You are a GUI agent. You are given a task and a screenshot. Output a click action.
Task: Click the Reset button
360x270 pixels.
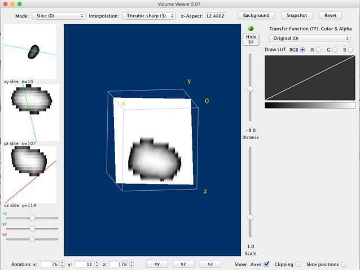click(x=330, y=16)
